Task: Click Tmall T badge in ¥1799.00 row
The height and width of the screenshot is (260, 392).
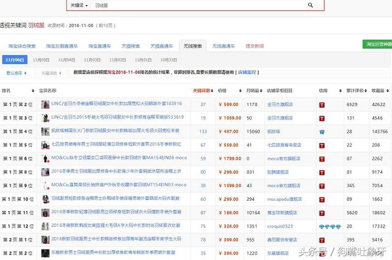Action: (x=322, y=159)
